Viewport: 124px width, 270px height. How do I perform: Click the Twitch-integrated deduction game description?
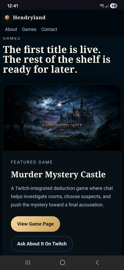tap(62, 197)
